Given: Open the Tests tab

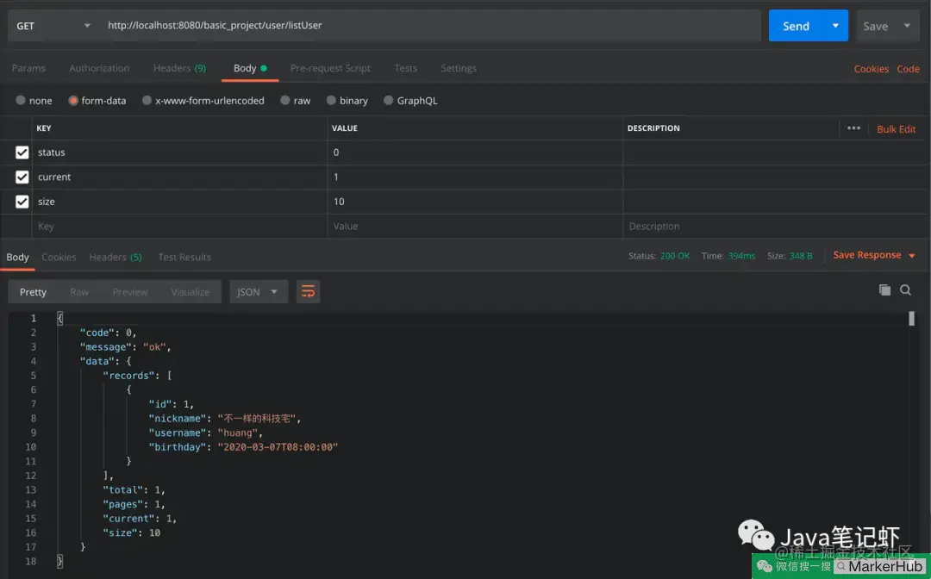Looking at the screenshot, I should [405, 68].
